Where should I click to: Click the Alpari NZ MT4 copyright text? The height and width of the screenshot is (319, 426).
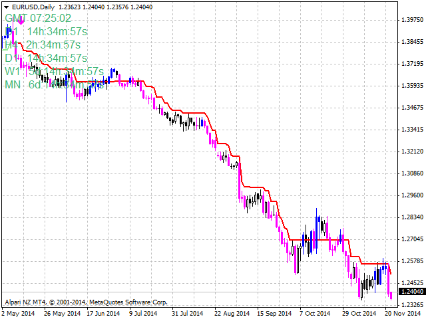(x=86, y=302)
